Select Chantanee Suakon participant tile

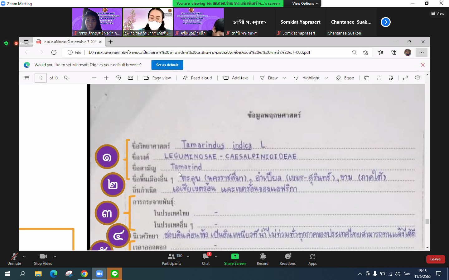coord(351,22)
